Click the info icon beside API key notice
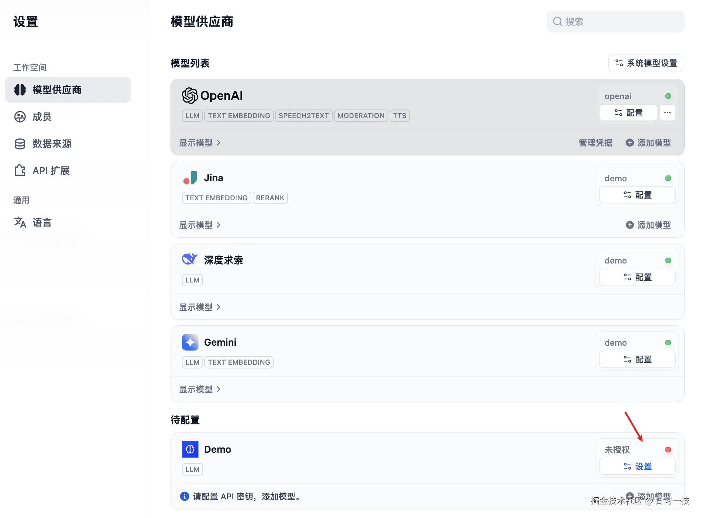702x518 pixels. [x=184, y=496]
